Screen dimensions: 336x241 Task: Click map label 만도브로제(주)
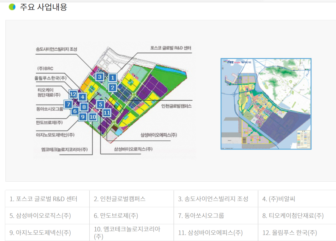tap(49, 122)
